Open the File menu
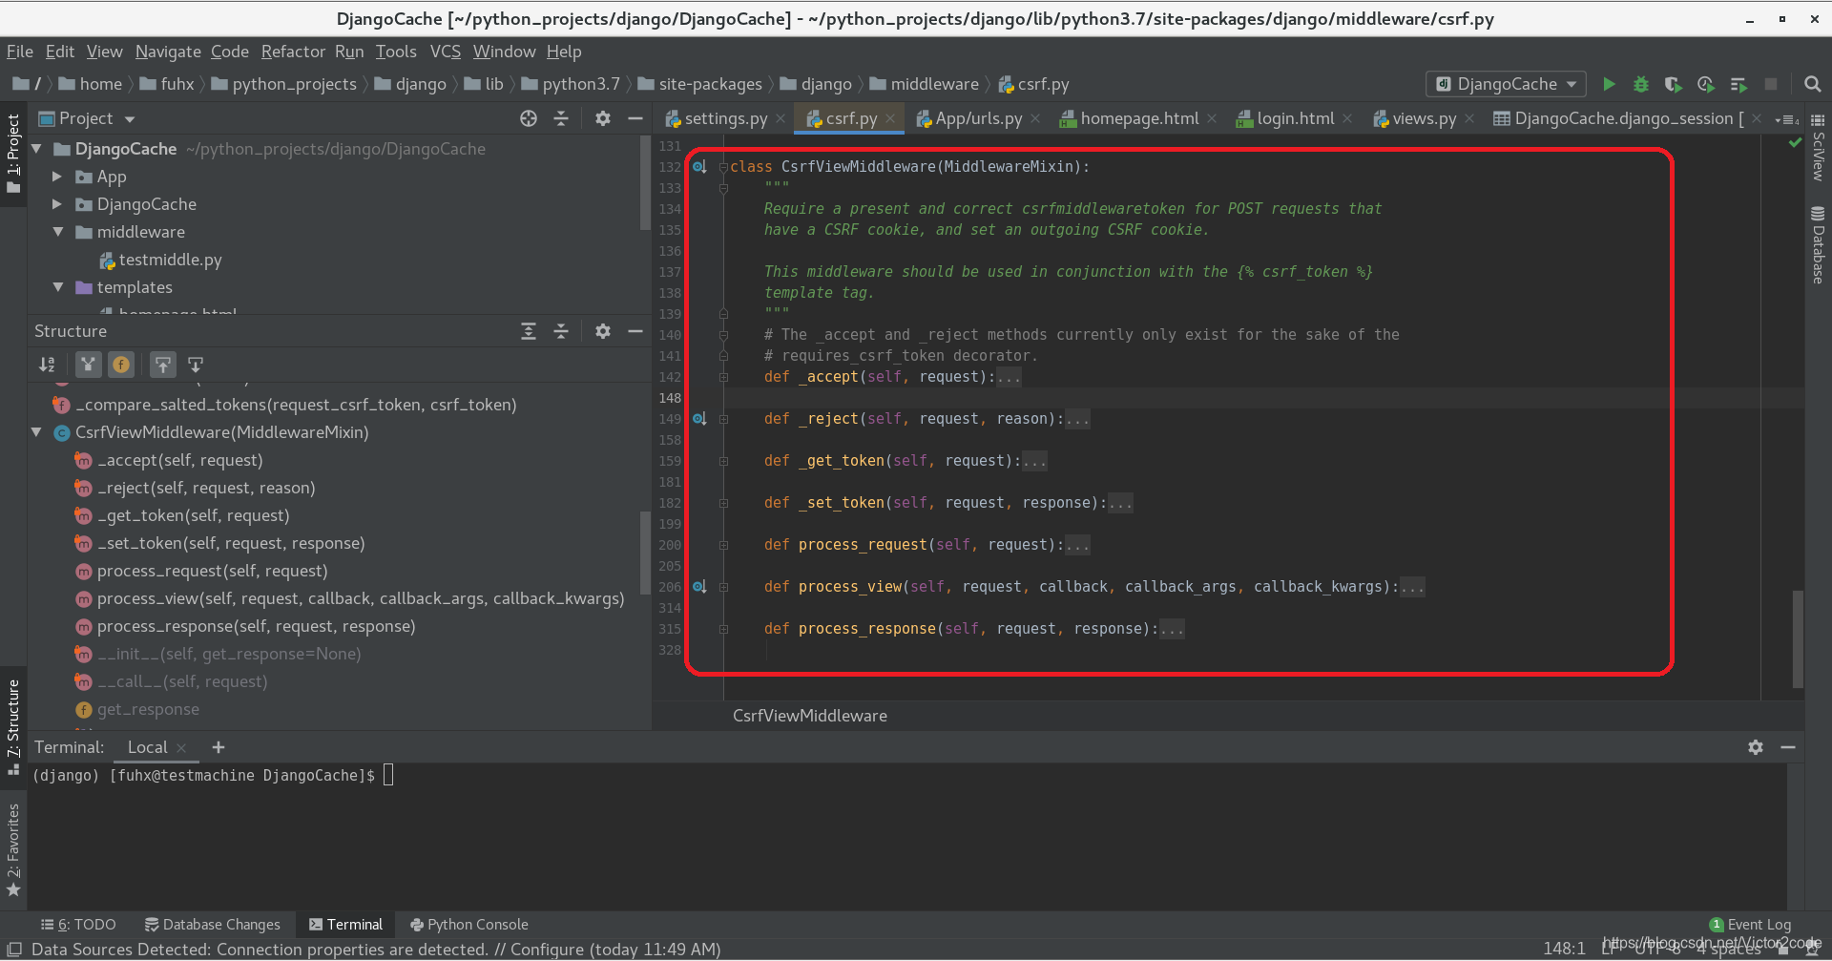 tap(19, 52)
